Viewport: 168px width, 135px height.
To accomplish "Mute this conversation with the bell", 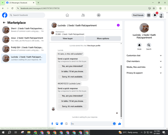I will pyautogui.click(x=139, y=45).
